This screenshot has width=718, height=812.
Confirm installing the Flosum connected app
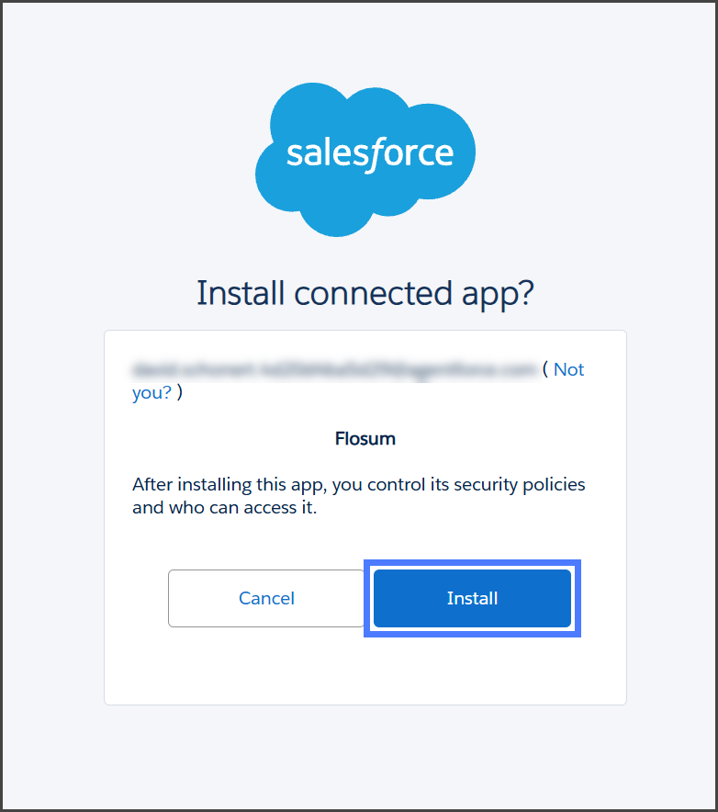tap(472, 598)
